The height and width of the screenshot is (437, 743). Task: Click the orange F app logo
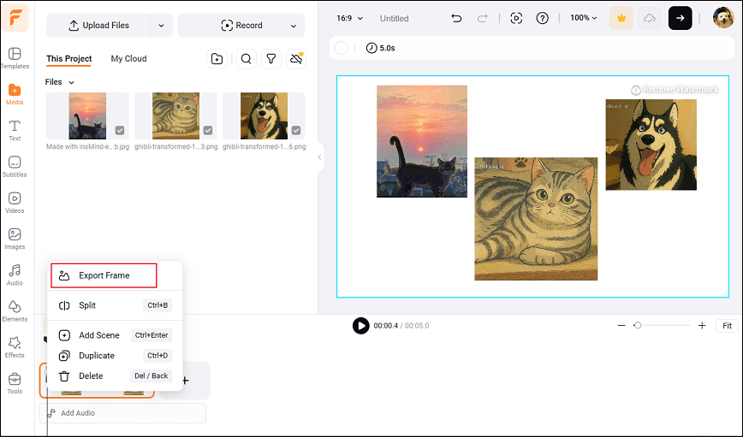tap(15, 17)
